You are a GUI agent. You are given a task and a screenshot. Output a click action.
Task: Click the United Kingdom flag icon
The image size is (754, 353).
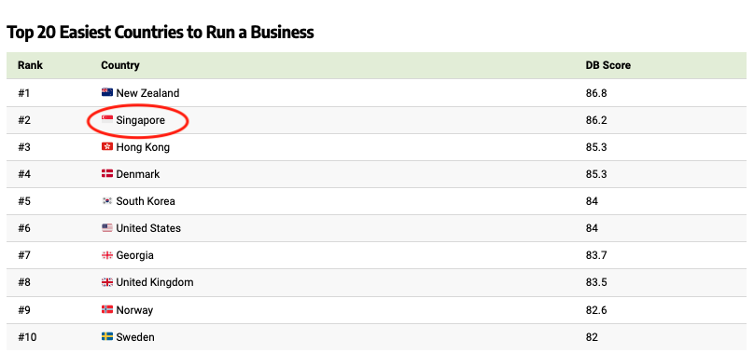pyautogui.click(x=107, y=282)
